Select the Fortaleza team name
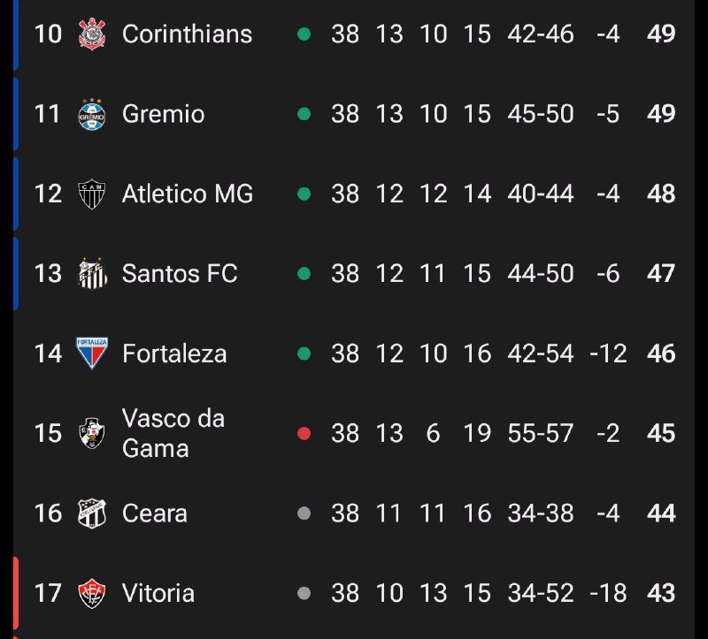The width and height of the screenshot is (708, 639). pos(174,354)
